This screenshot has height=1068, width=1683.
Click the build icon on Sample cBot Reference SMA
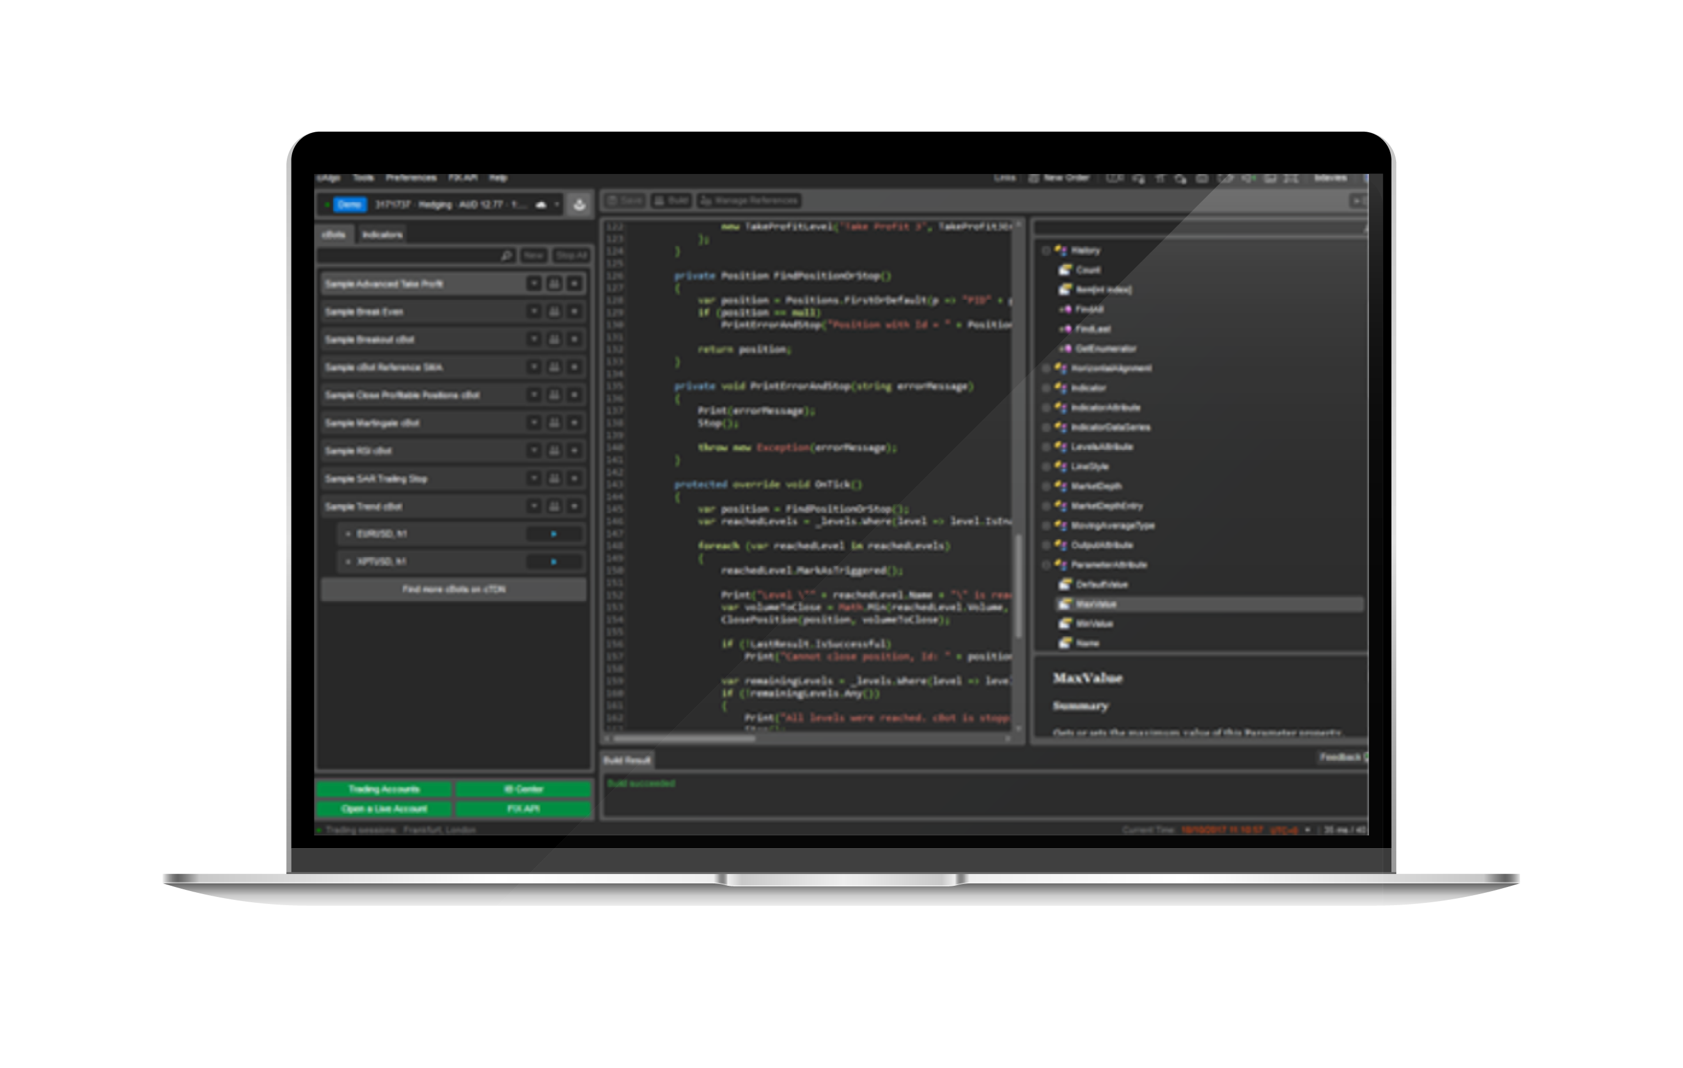554,367
